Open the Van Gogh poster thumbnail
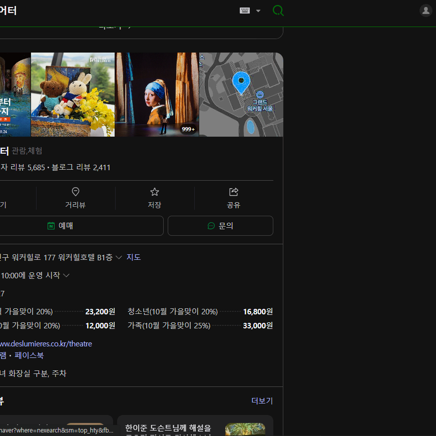The height and width of the screenshot is (436, 436). tap(16, 95)
